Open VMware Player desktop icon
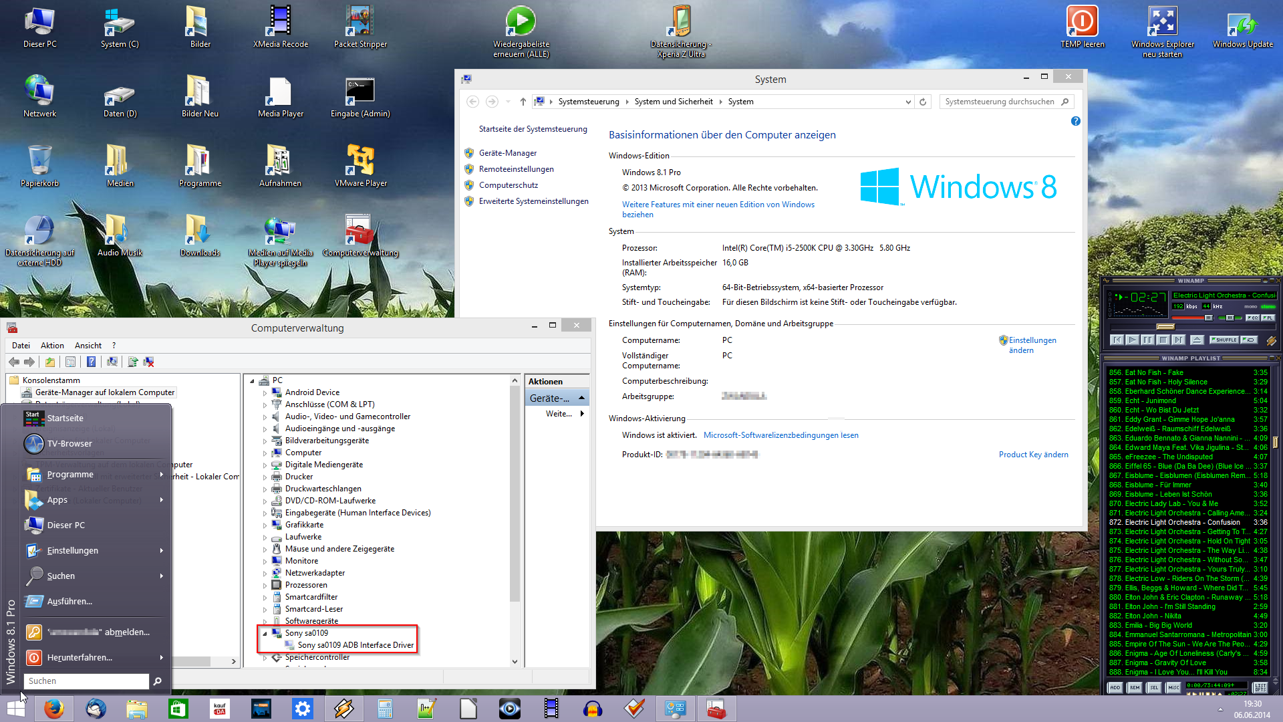Image resolution: width=1283 pixels, height=722 pixels. 361,167
